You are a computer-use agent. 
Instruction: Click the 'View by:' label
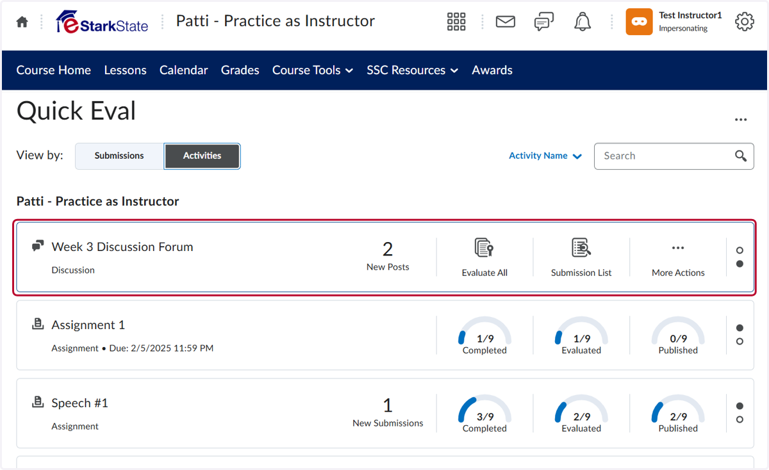[x=40, y=155]
